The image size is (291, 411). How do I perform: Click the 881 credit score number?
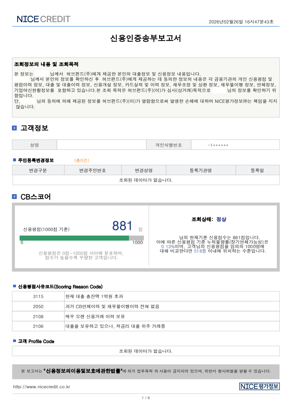pos(122,226)
